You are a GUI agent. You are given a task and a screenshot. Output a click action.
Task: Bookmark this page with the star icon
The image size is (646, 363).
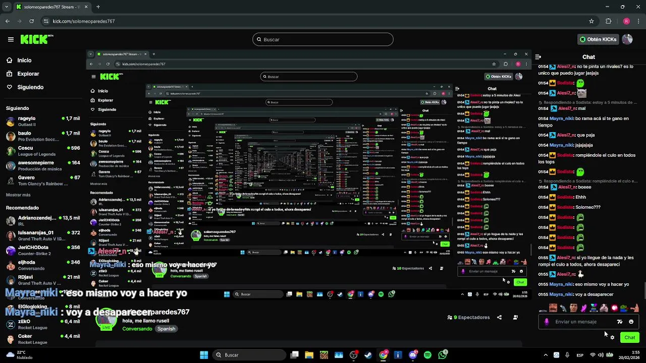[591, 21]
